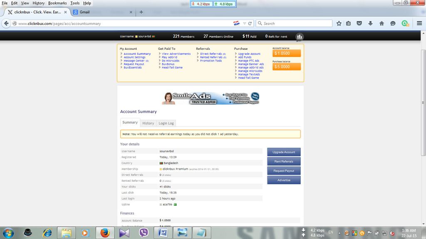
Task: Reload the page with the refresh icon
Action: coord(250,24)
